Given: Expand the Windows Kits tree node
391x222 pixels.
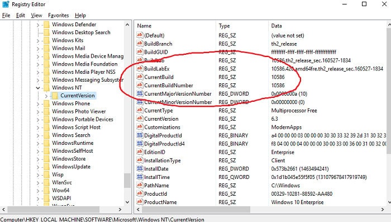Looking at the screenshot, I should pos(38,40).
